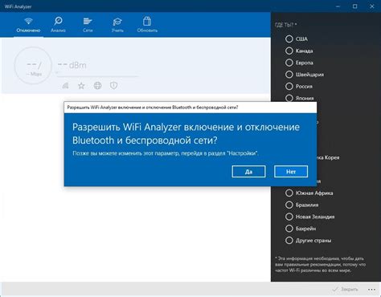
Task: Click the signal gauge circle showing Mbps
Action: 33,66
